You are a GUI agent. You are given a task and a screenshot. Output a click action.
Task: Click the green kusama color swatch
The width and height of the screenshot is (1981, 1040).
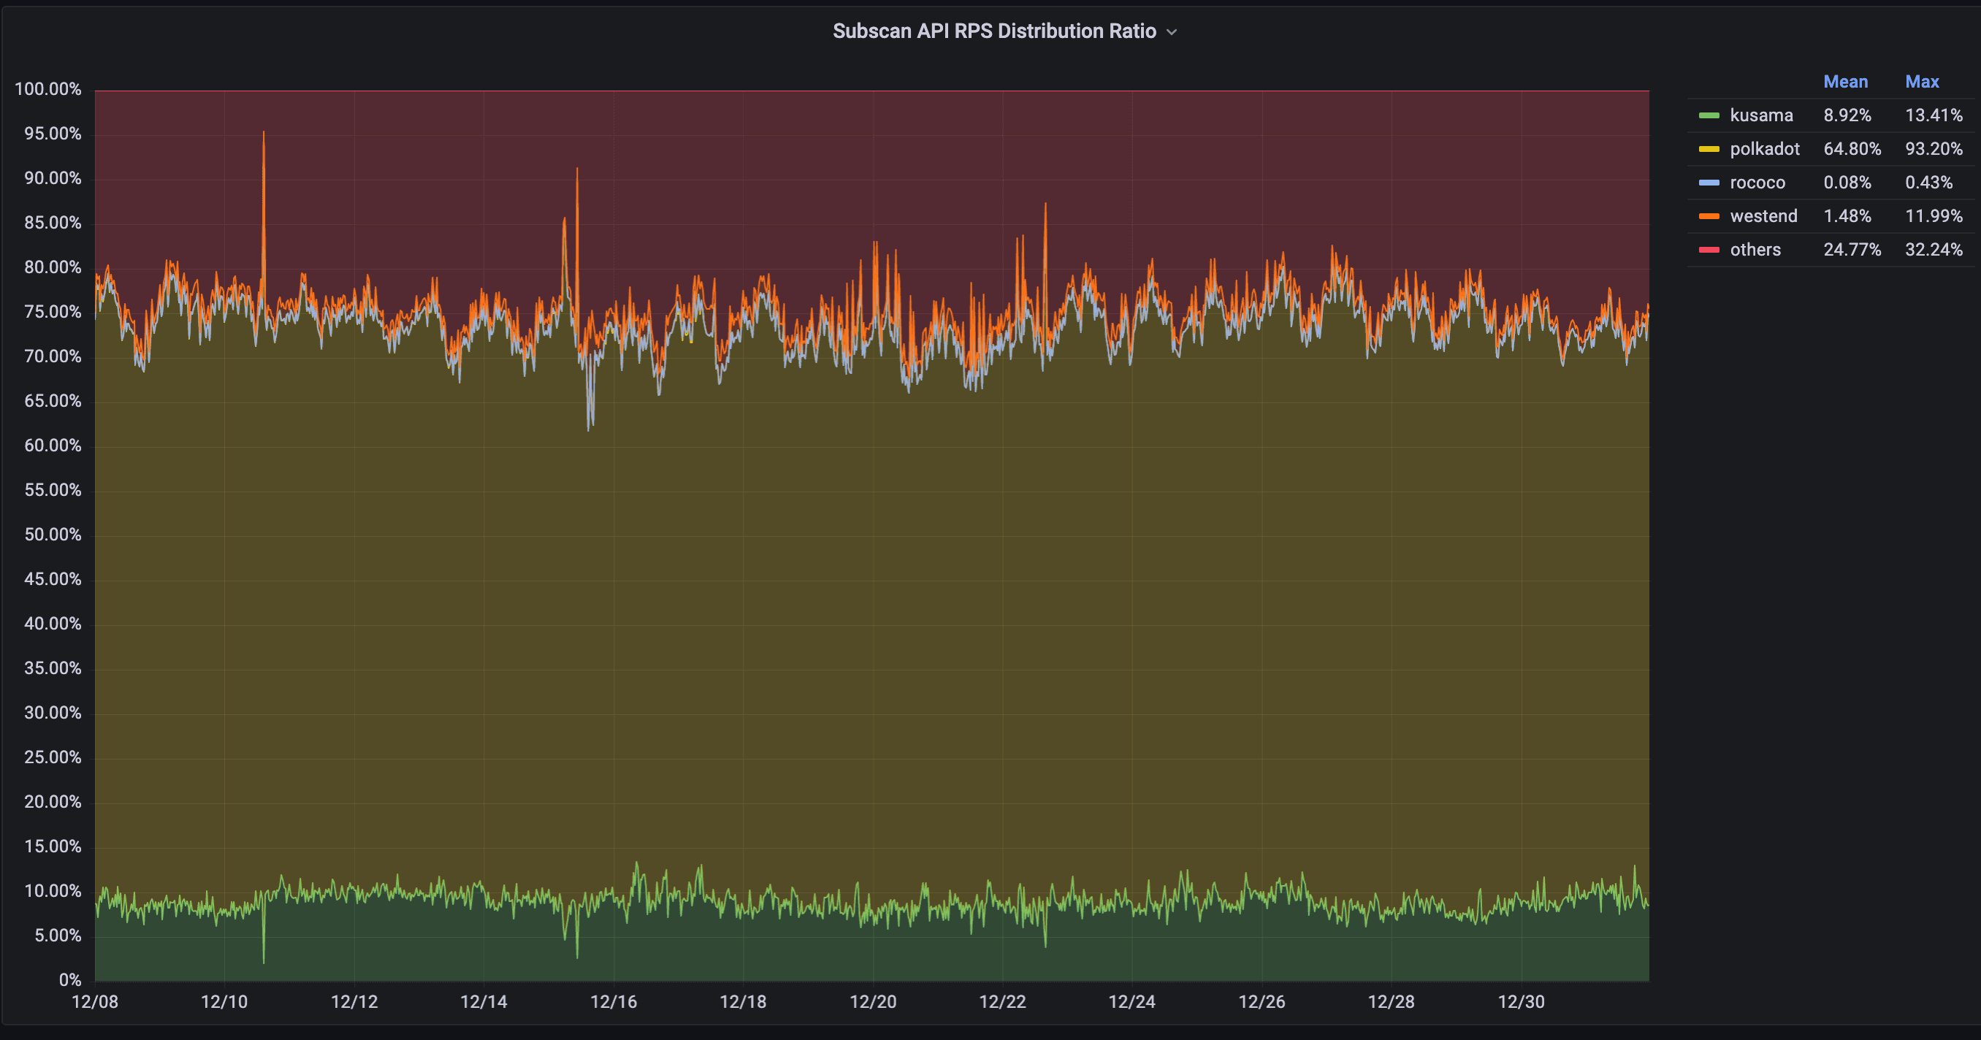(x=1708, y=115)
